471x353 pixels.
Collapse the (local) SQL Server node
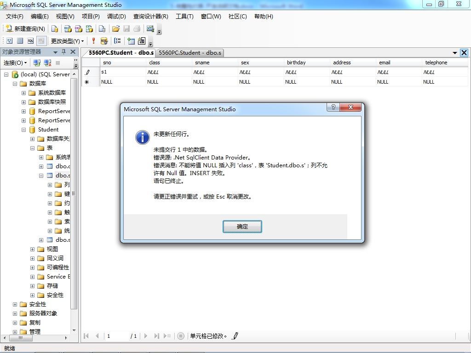(x=6, y=74)
